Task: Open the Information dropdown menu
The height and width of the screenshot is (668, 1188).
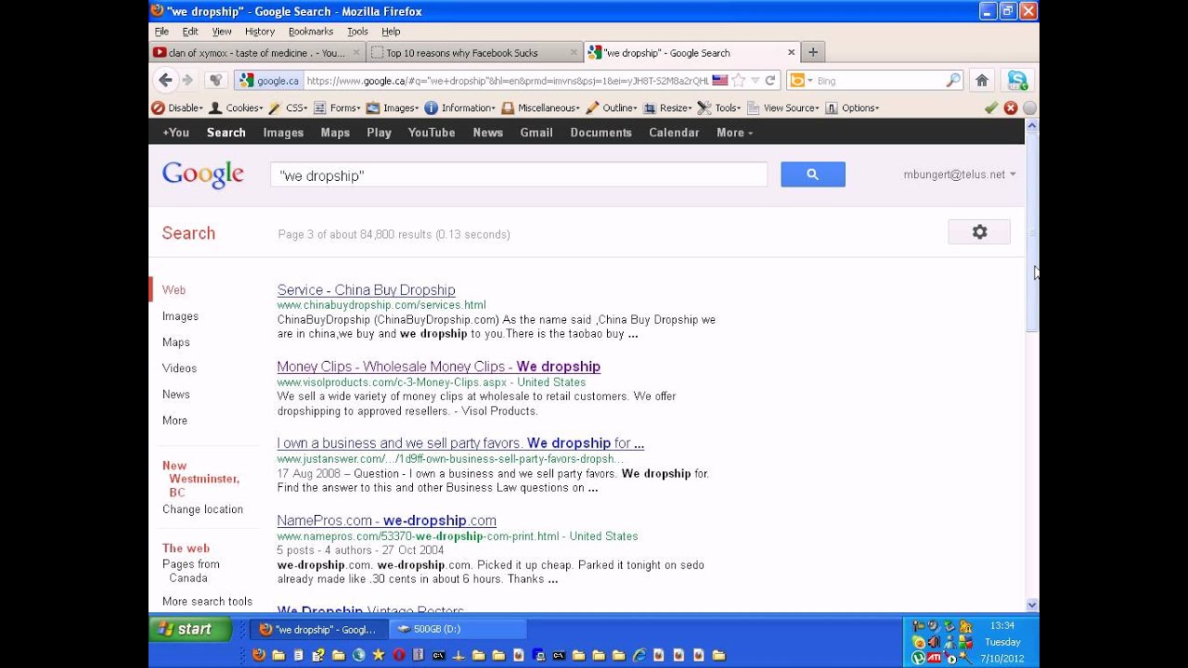Action: [459, 108]
